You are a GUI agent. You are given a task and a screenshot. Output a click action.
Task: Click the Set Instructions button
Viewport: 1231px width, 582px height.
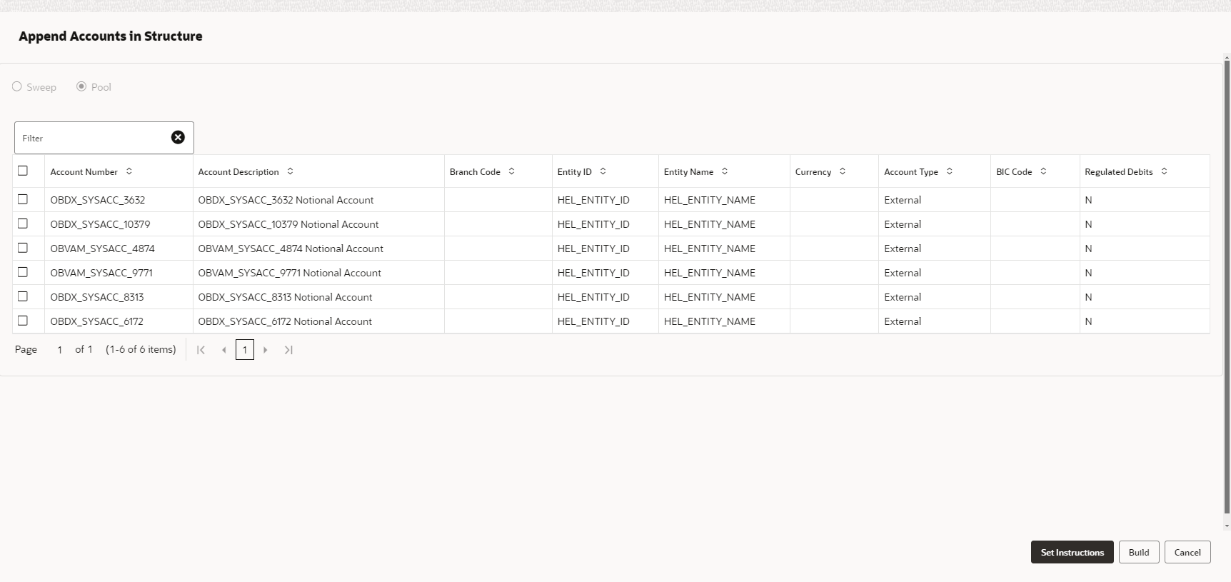[x=1072, y=552]
